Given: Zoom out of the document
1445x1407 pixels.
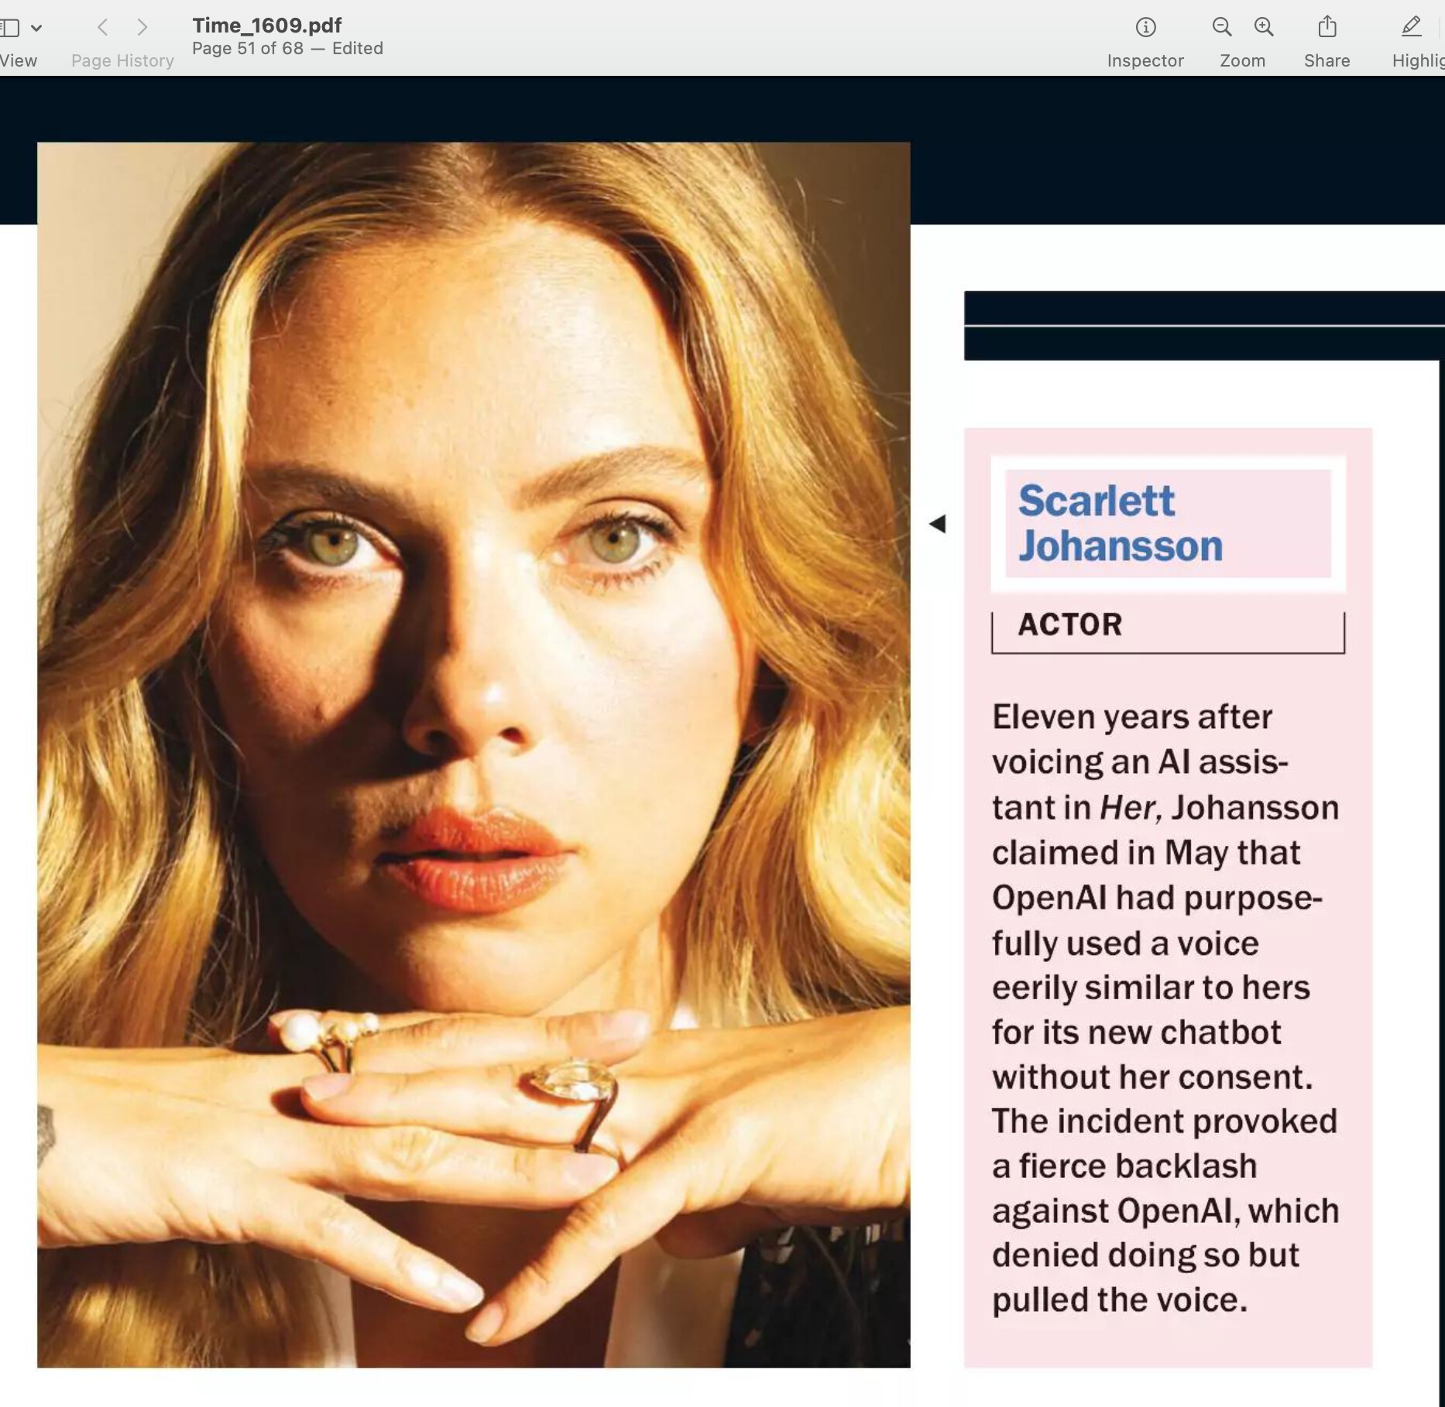Looking at the screenshot, I should 1220,28.
